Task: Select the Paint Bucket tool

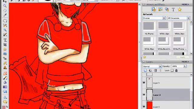Action: [x=5, y=82]
